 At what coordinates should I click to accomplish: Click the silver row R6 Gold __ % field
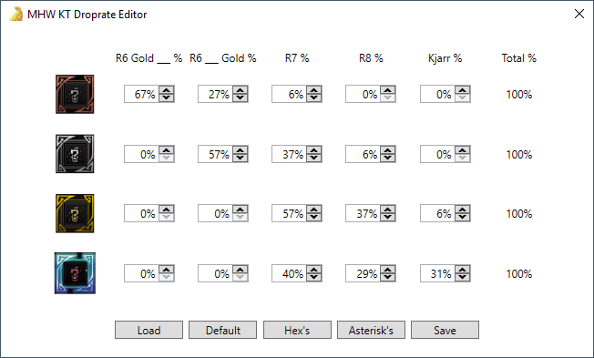142,154
